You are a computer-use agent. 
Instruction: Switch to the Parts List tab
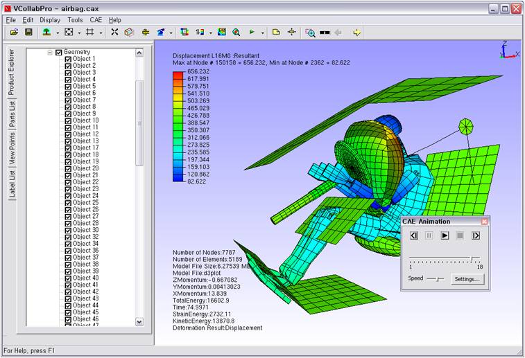pyautogui.click(x=12, y=114)
